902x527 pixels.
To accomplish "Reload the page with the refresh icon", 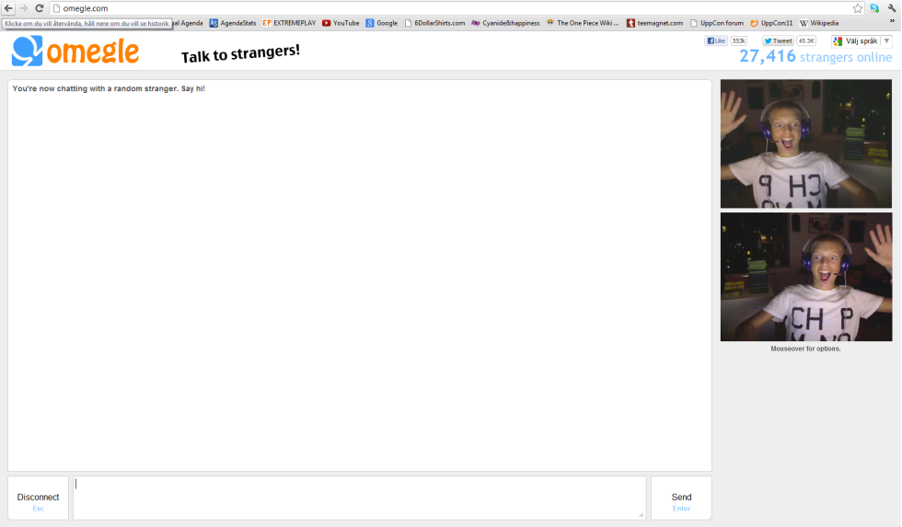I will 39,8.
